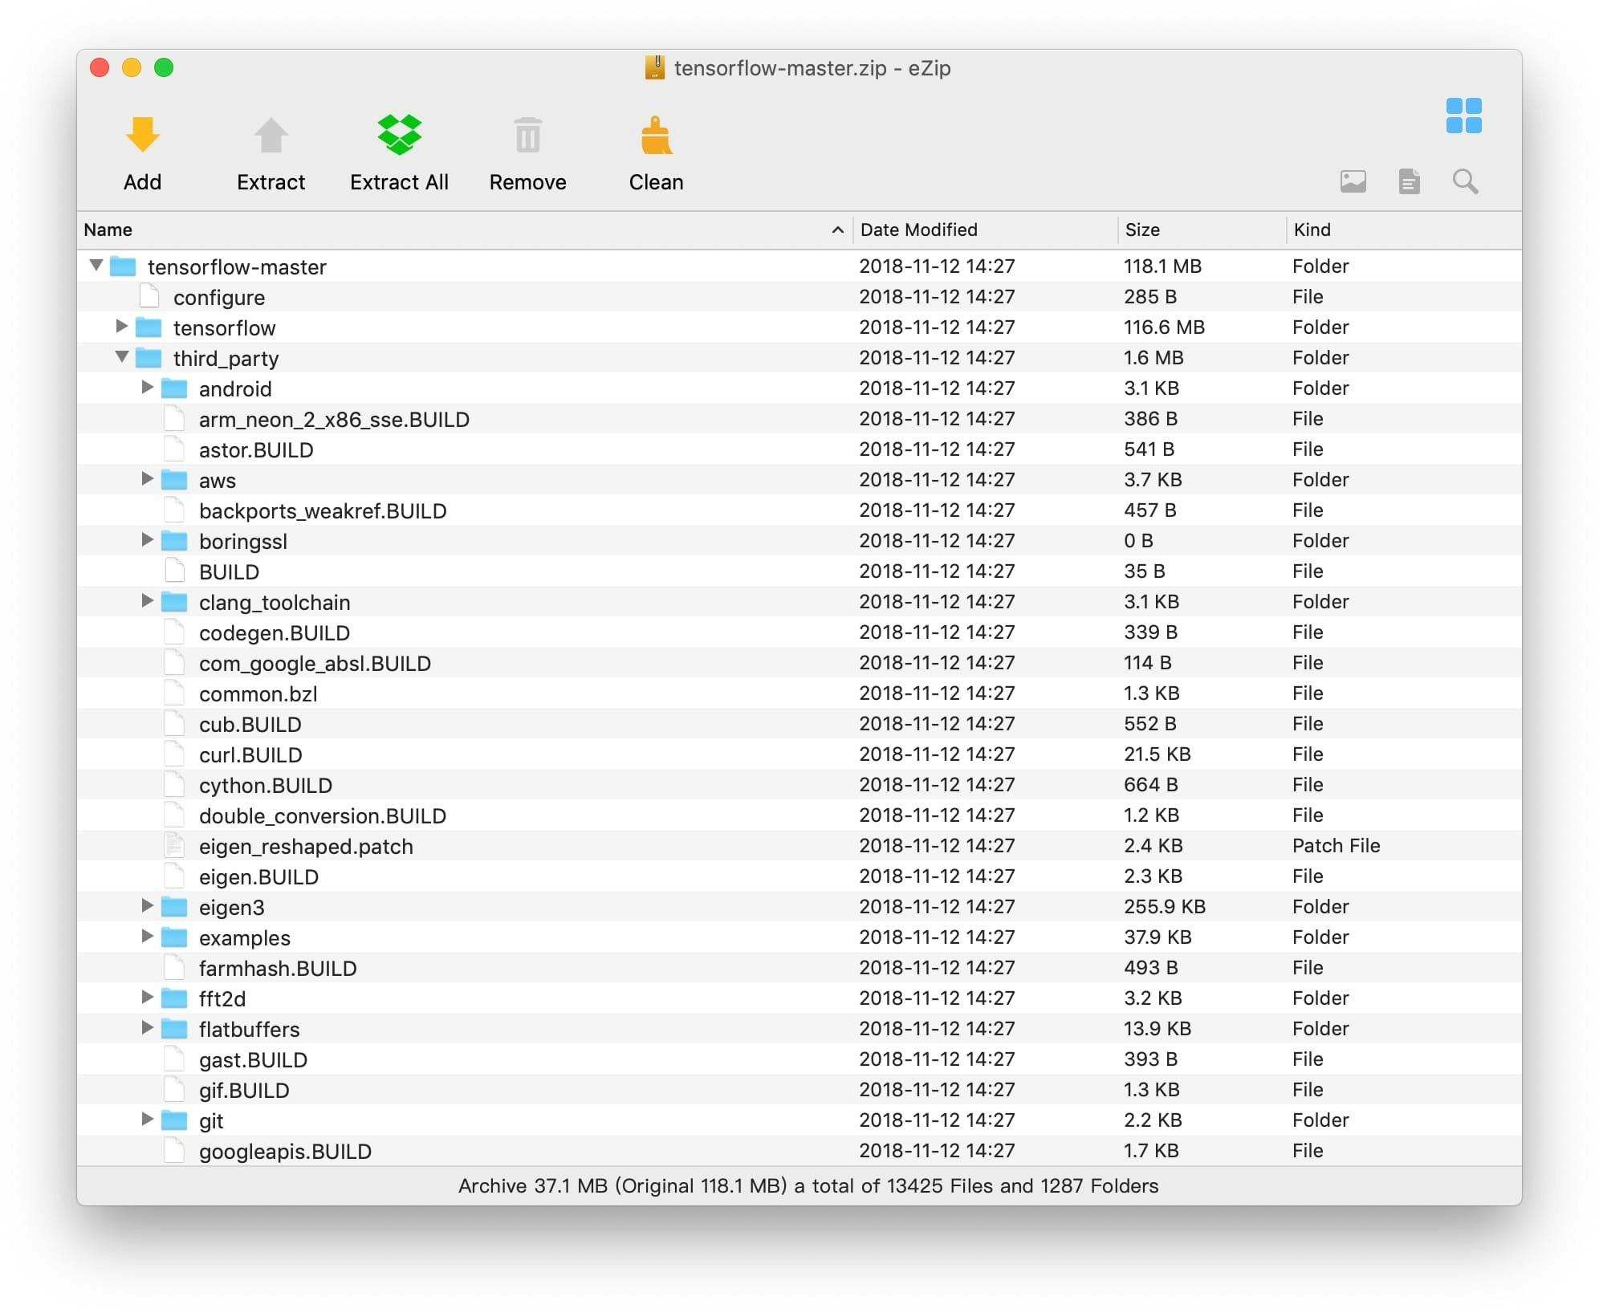
Task: Expand the flatbuffers folder disclosure triangle
Action: (x=148, y=1028)
